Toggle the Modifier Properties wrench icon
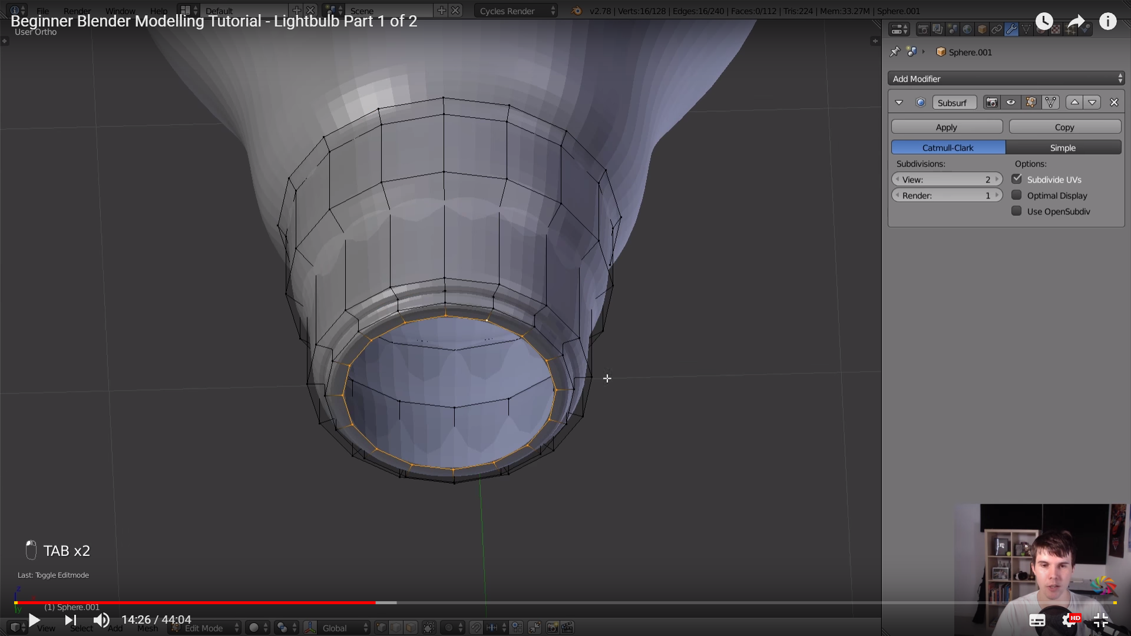 click(1011, 29)
